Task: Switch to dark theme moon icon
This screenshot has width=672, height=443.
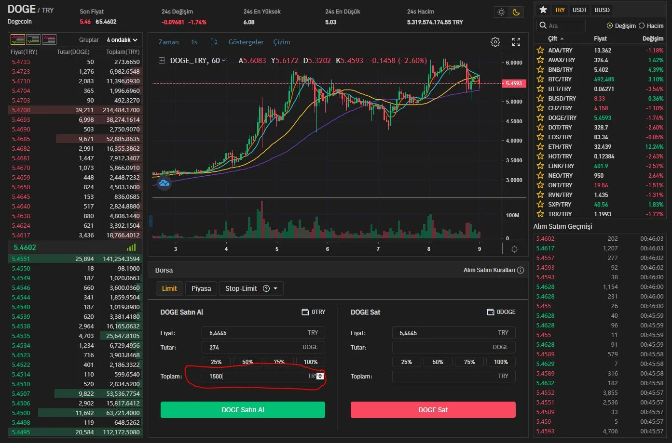Action: point(516,12)
